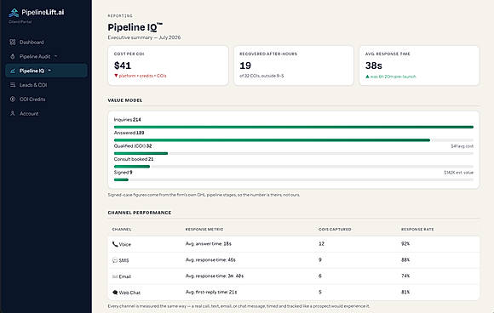Screen dimensions: 494x313
Task: Select the Email channel row label
Action: (x=124, y=276)
